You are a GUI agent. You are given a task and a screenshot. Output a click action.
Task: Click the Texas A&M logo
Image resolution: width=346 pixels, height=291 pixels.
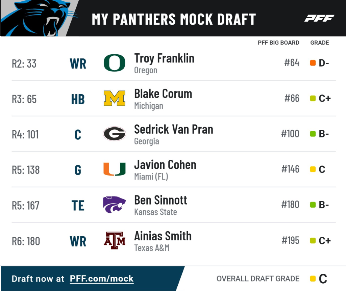pos(115,240)
